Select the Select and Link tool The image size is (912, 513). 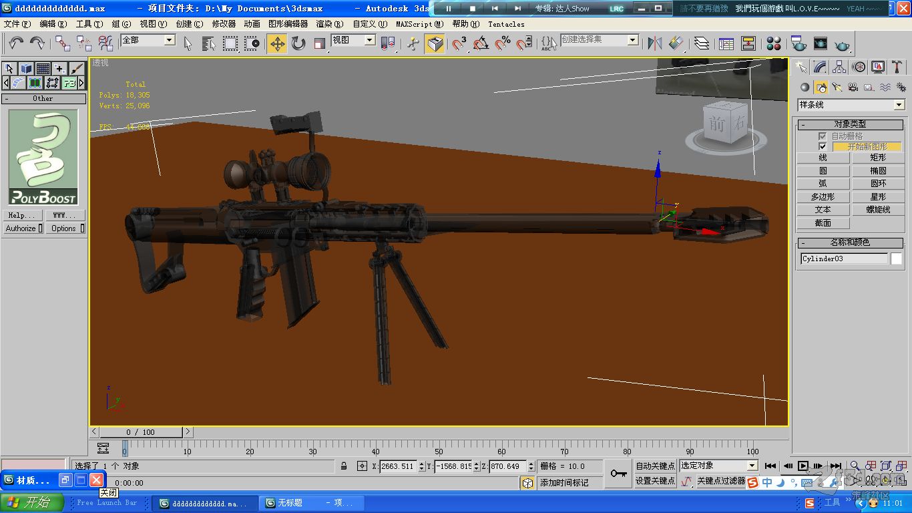(63, 43)
